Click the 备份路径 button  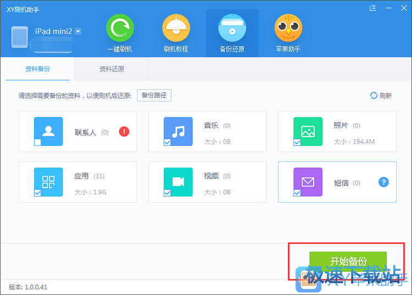click(x=154, y=95)
